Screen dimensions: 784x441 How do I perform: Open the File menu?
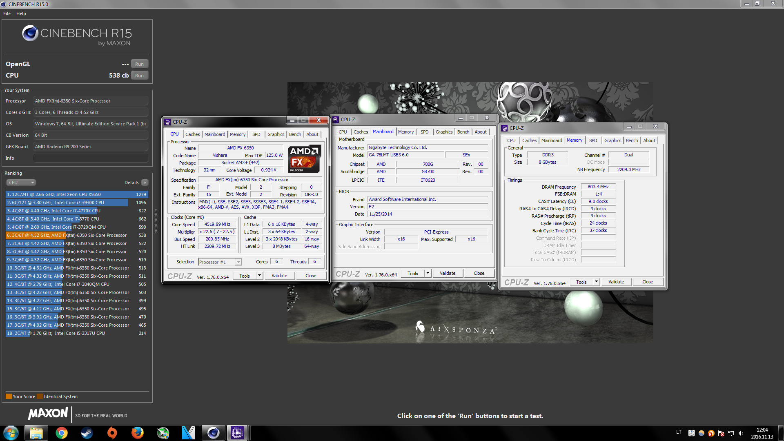coord(7,13)
